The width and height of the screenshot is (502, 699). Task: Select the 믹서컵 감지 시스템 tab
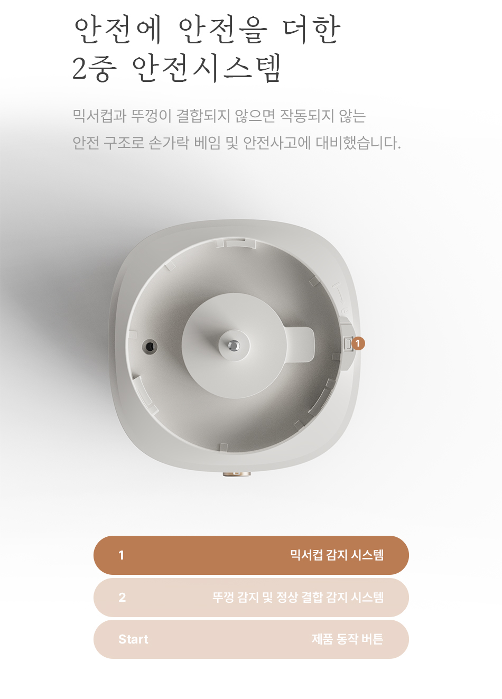251,555
